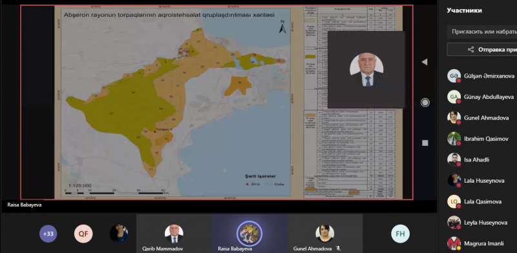Image resolution: width=517 pixels, height=253 pixels.
Task: Tap the Android recents square button
Action: 425,143
